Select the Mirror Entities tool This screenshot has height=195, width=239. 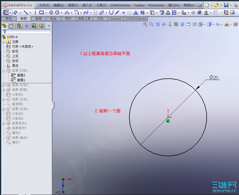(x=168, y=13)
